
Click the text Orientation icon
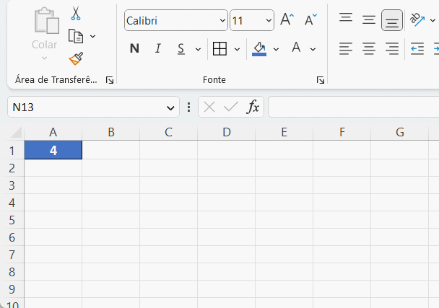(x=417, y=19)
